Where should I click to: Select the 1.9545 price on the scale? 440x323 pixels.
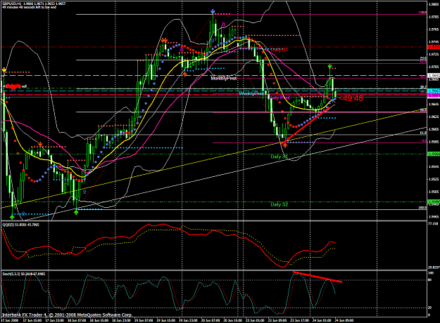[434, 167]
